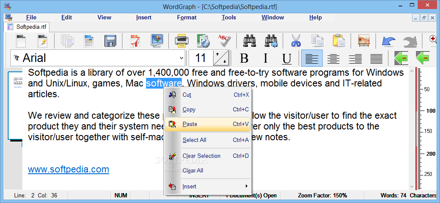Click second green arrow indent icon

click(423, 58)
